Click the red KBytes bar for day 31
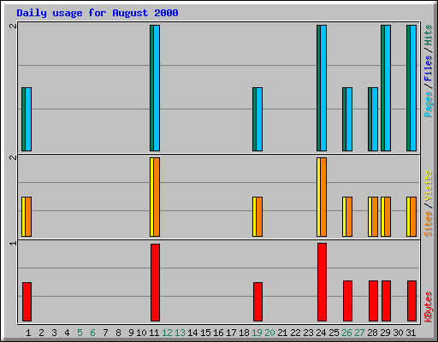The image size is (438, 342). 411,301
